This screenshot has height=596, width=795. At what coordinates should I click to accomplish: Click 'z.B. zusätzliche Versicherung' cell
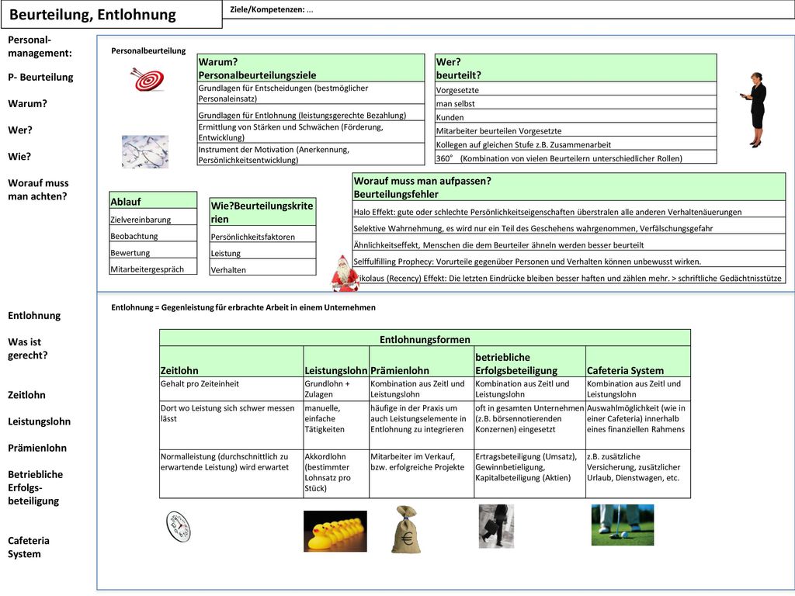pyautogui.click(x=638, y=473)
